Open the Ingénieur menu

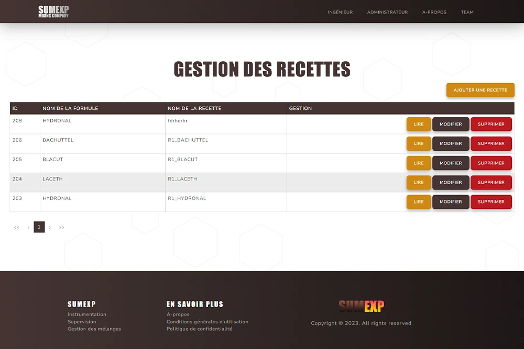[340, 12]
